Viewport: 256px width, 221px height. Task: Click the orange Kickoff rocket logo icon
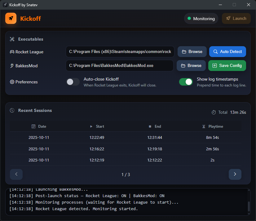[x=11, y=18]
